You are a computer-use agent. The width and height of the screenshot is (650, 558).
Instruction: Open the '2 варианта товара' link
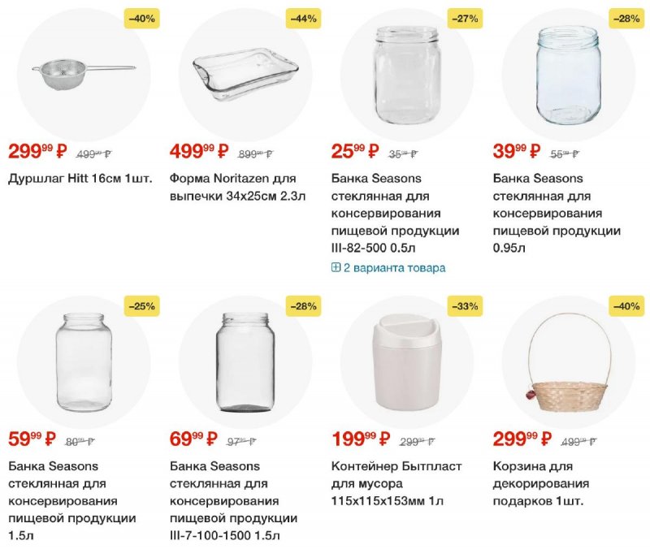[x=394, y=267]
